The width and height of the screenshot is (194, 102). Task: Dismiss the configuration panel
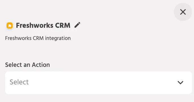183,12
